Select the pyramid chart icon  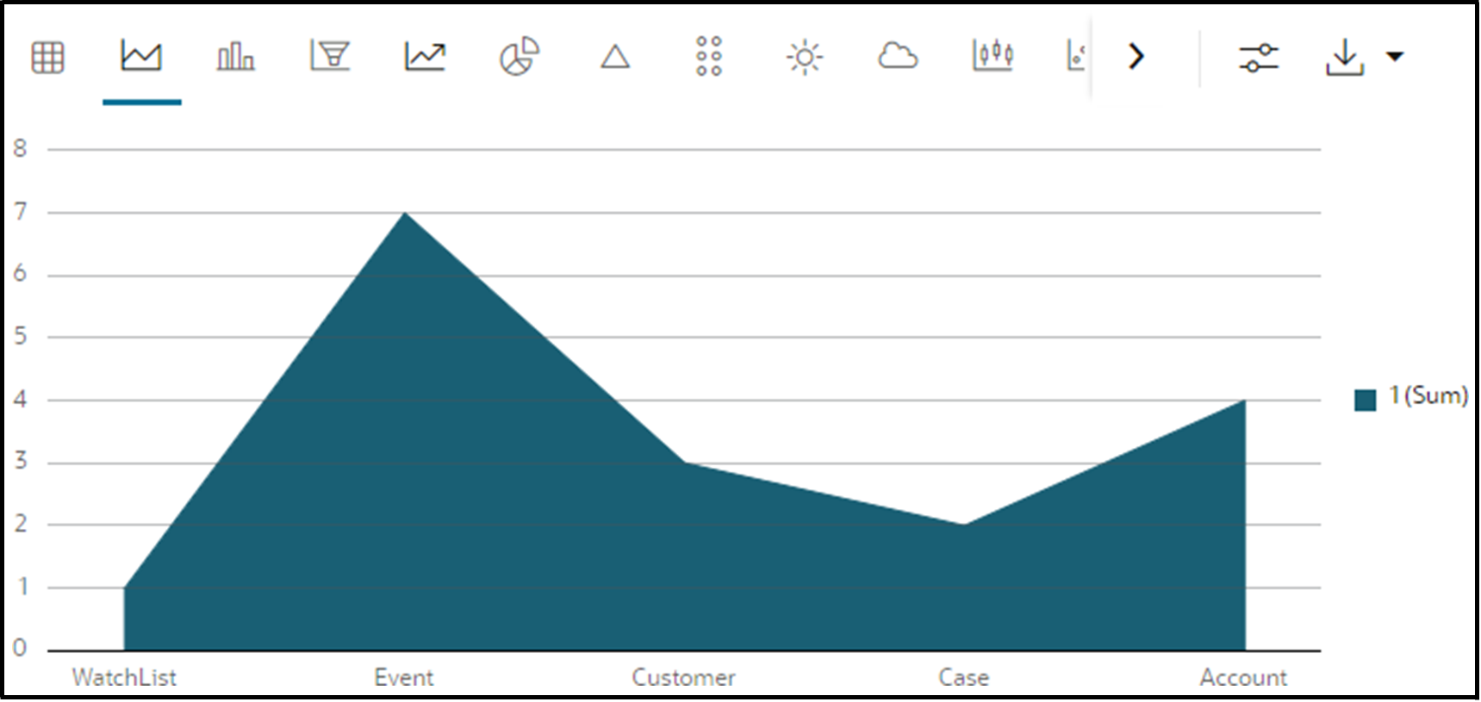[615, 58]
